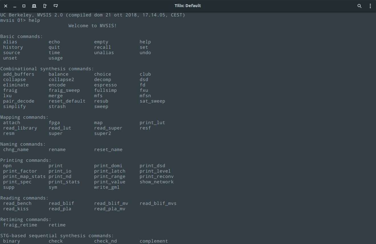Click the 'usage' command text
The image size is (376, 244).
pyautogui.click(x=56, y=58)
